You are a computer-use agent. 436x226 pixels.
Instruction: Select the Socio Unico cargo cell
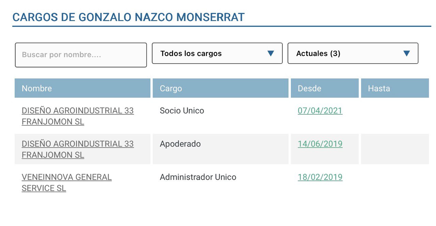[x=182, y=111]
